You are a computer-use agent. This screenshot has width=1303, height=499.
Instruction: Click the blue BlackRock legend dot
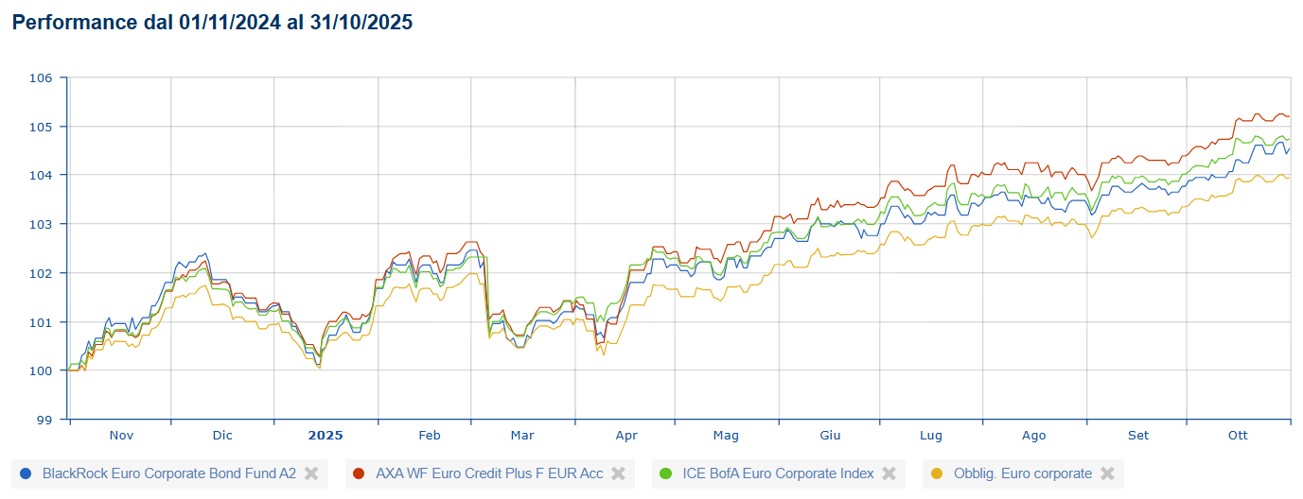tap(26, 473)
